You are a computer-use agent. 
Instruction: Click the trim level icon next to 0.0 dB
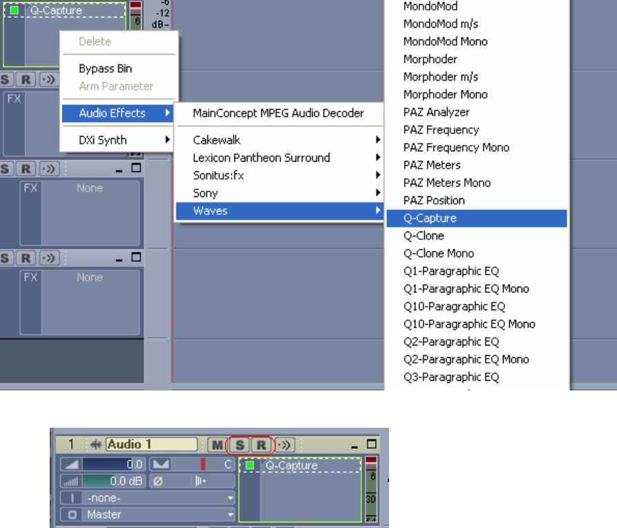pos(71,481)
